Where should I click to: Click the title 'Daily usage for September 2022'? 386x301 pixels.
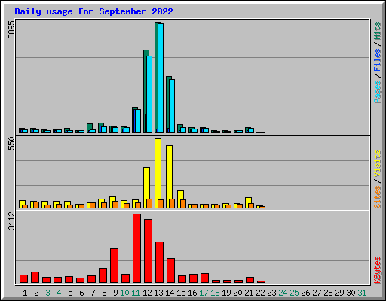(93, 11)
